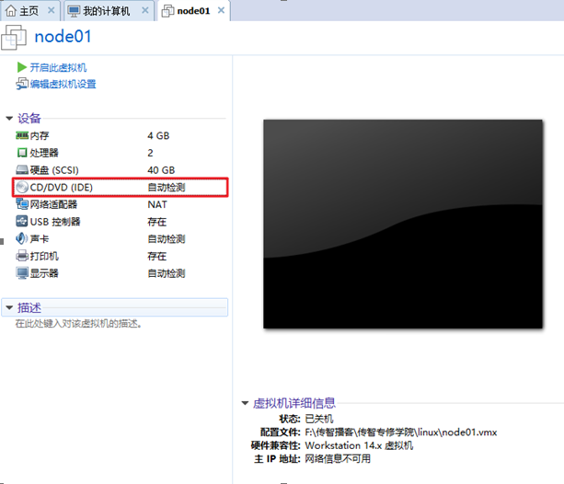Viewport: 564px width, 484px height.
Task: Click the 声卡 device label
Action: click(40, 238)
